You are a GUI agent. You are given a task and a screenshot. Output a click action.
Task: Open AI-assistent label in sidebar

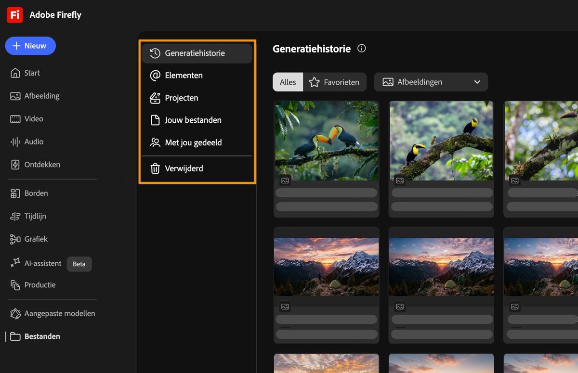[x=43, y=263]
